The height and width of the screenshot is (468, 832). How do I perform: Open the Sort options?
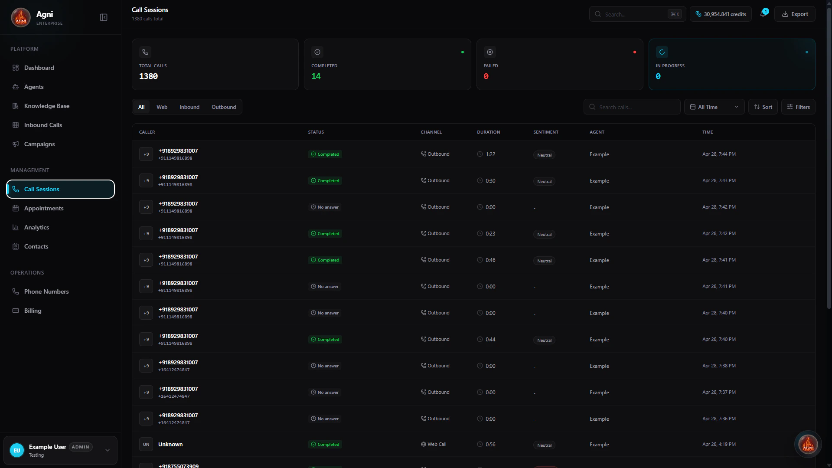click(x=763, y=107)
